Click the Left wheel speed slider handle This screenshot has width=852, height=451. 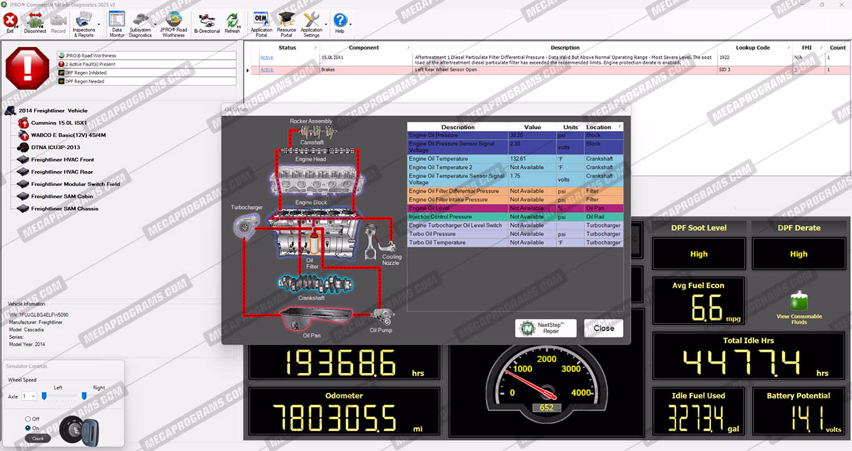click(44, 396)
